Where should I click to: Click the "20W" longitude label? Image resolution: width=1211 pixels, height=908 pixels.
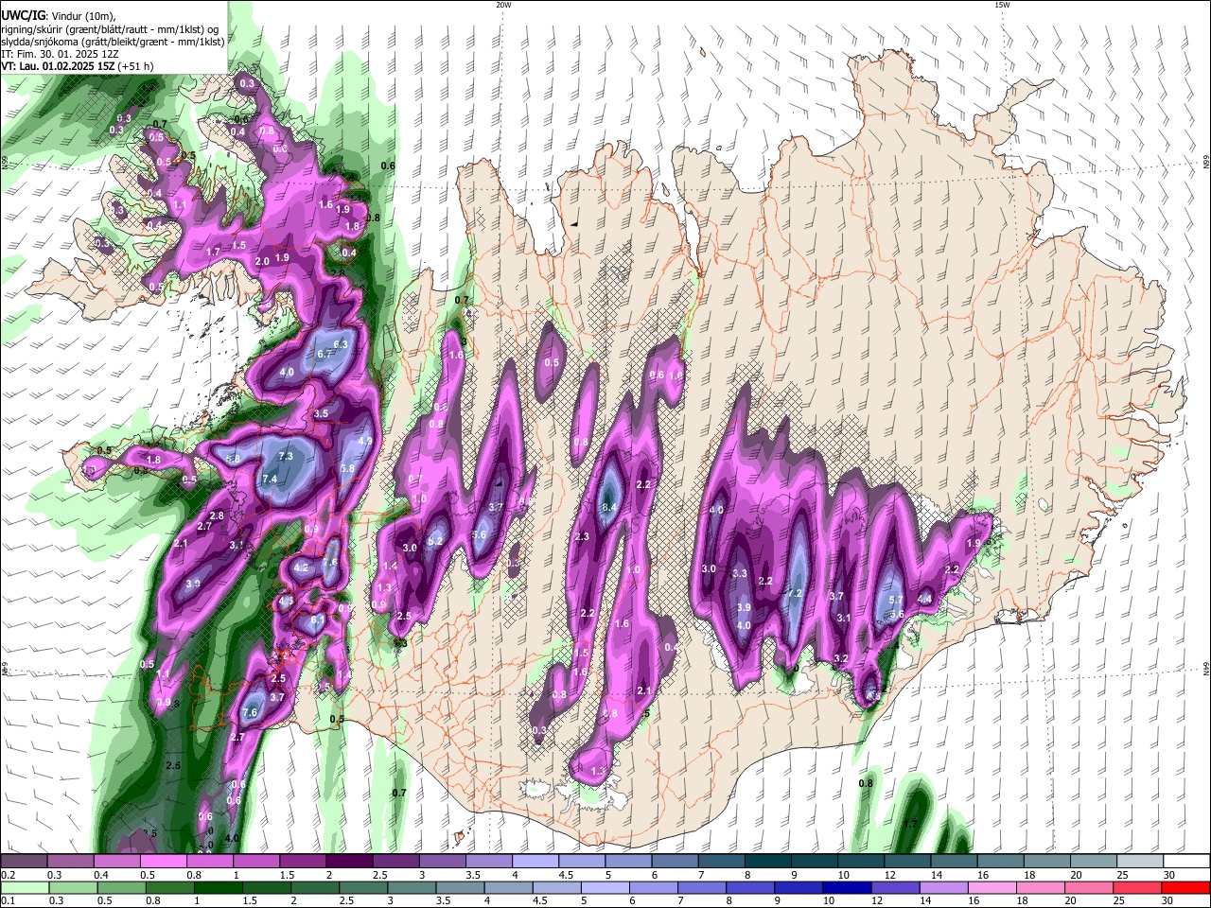tap(502, 5)
